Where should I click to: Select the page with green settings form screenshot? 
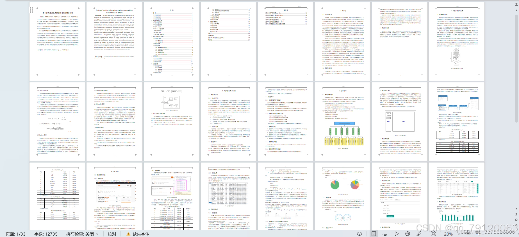click(400, 196)
